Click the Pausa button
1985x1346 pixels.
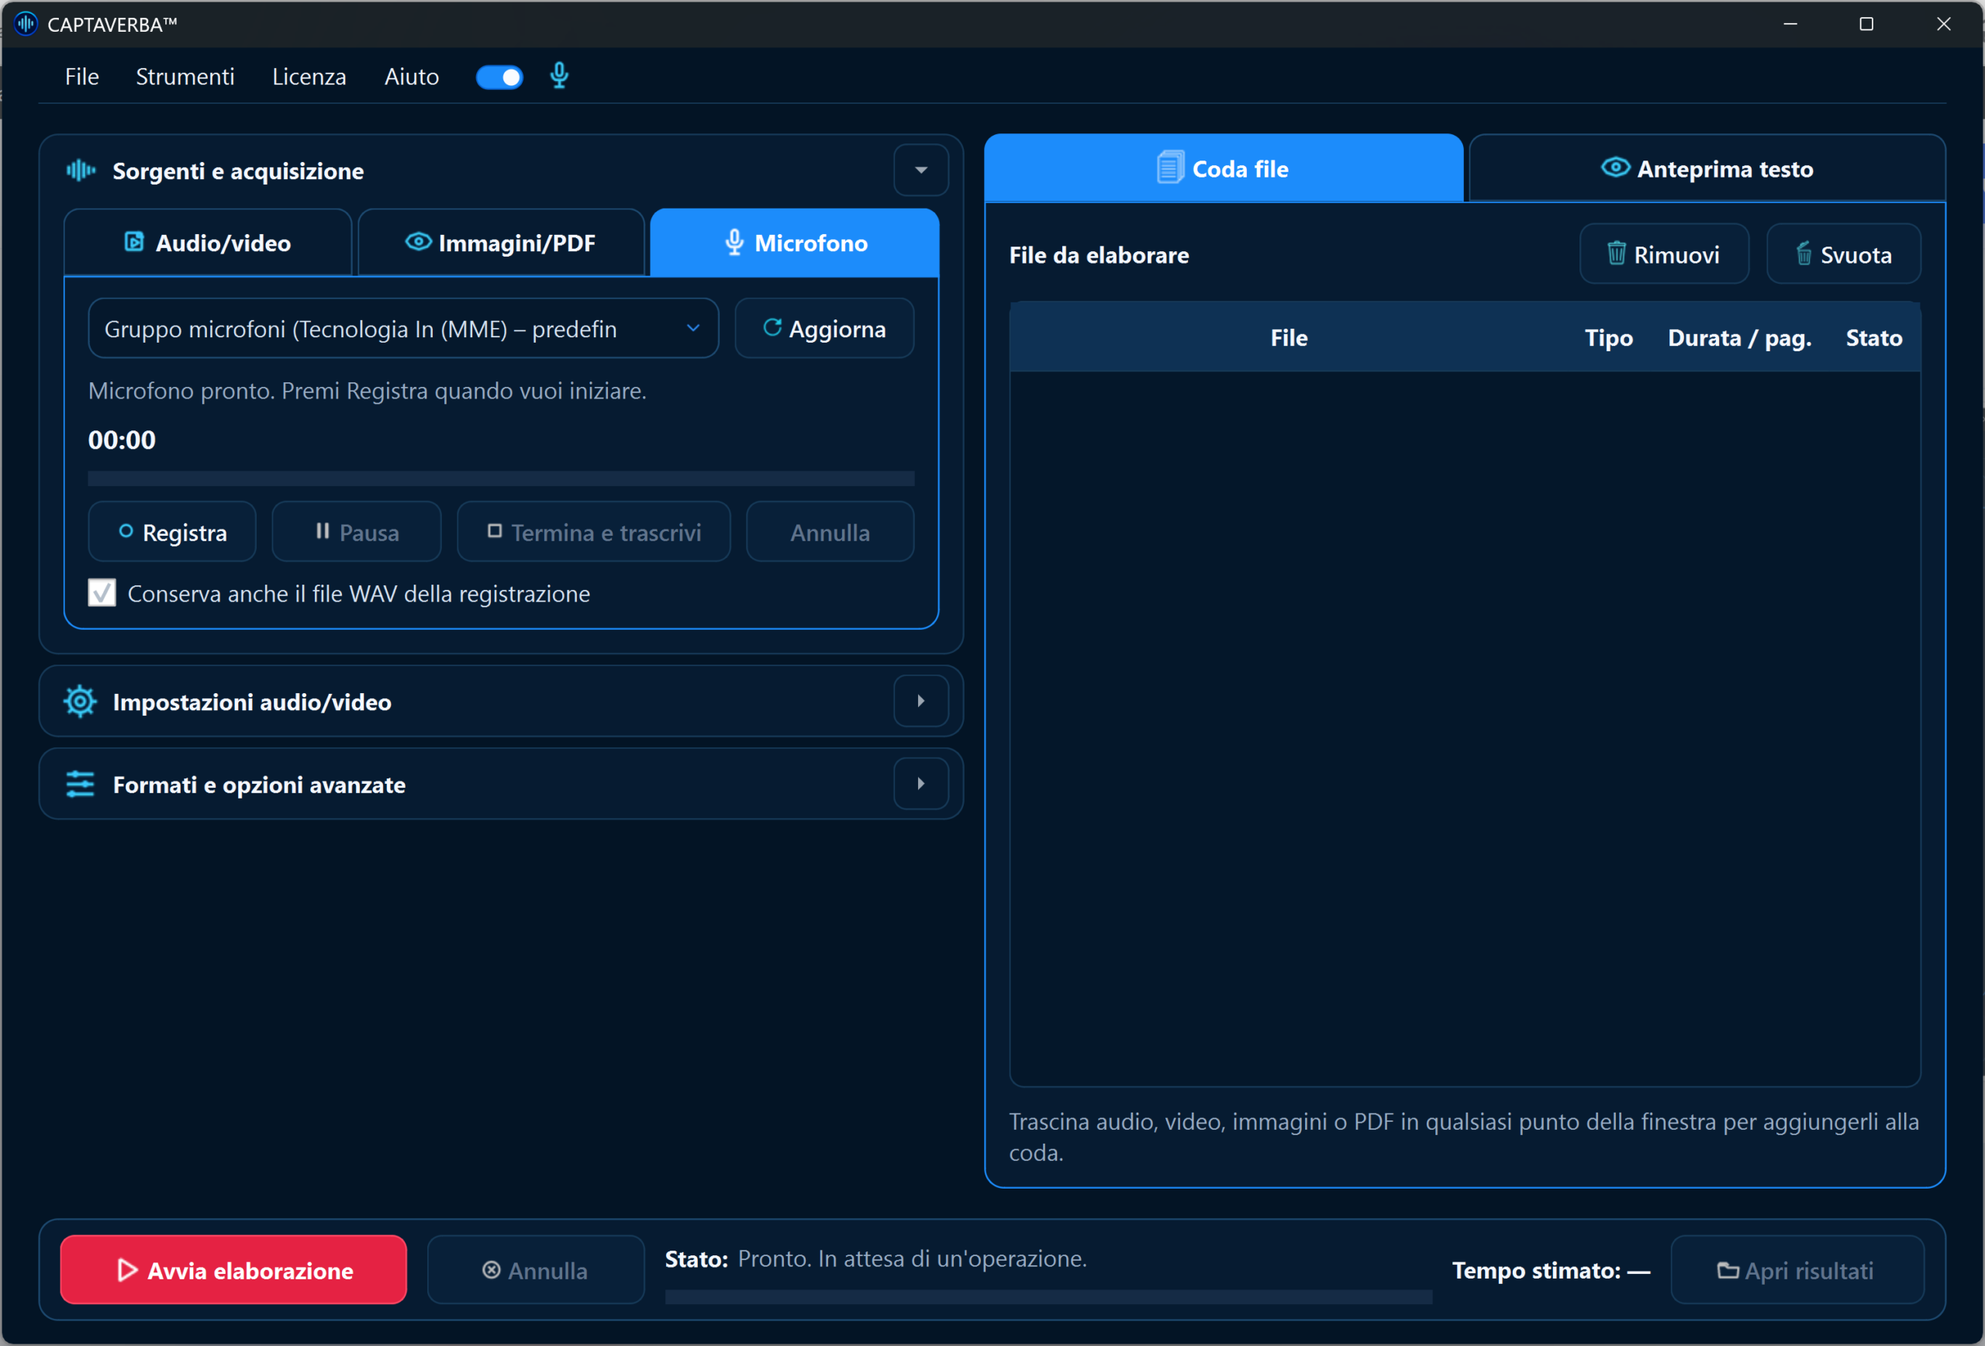coord(357,532)
